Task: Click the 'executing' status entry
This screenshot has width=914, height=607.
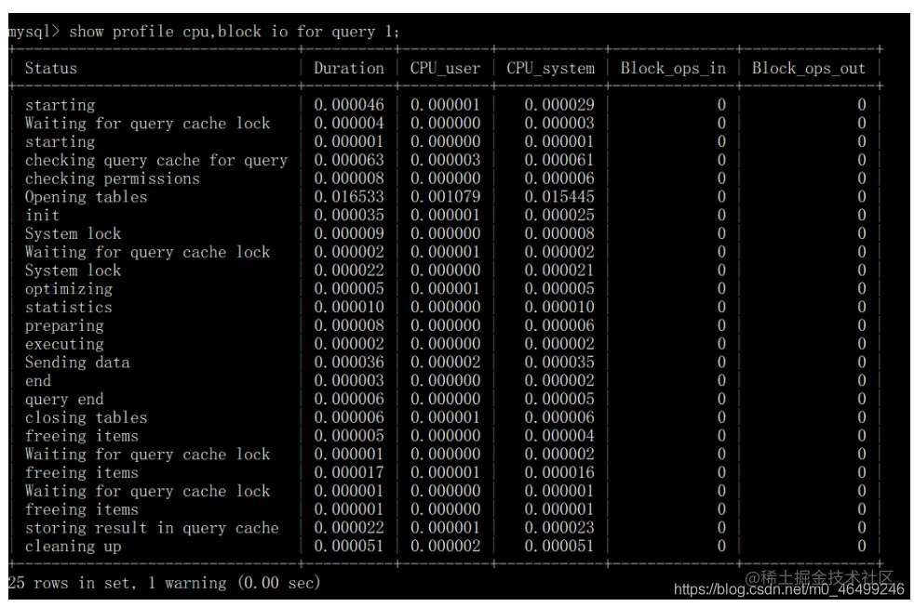Action: [64, 344]
